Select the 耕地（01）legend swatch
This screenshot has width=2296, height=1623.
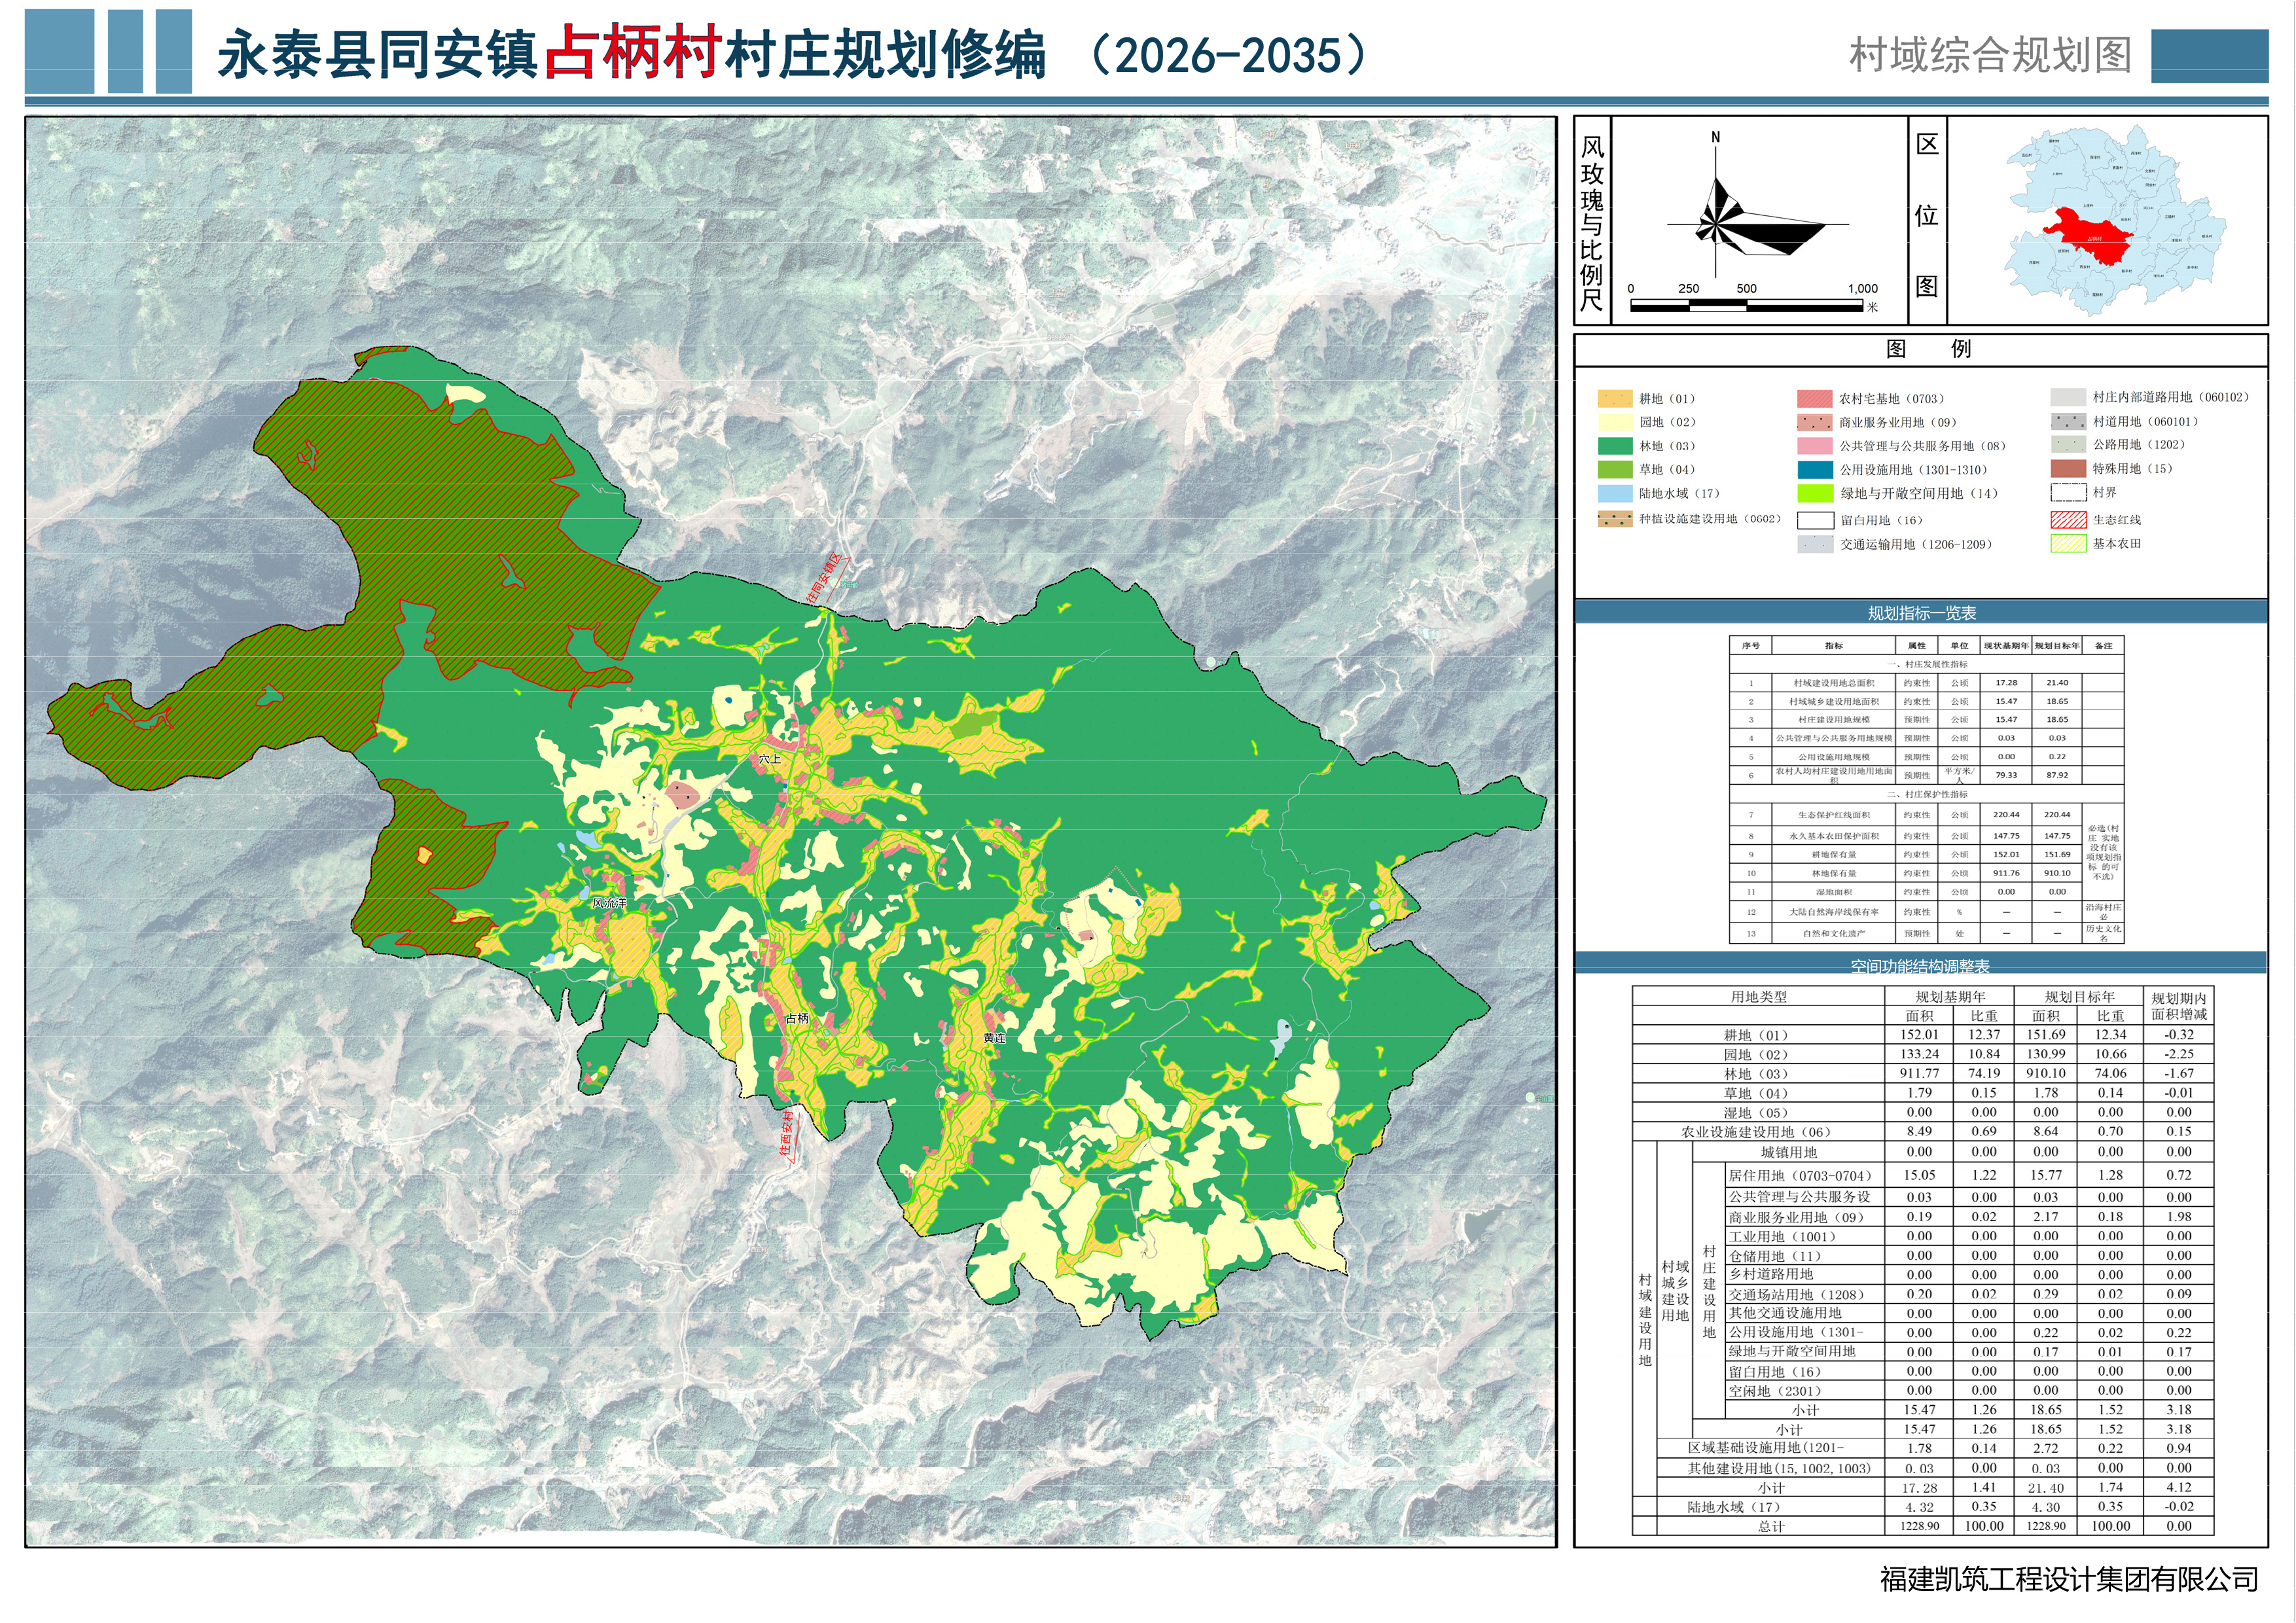[x=1615, y=398]
